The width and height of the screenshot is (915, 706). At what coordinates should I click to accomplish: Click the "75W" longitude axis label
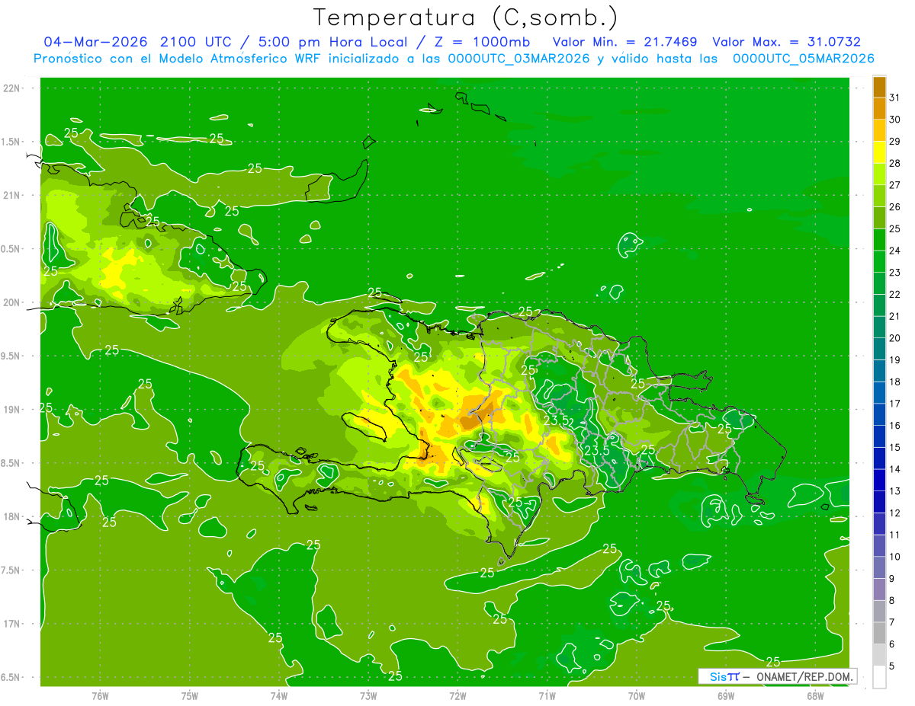click(x=190, y=696)
